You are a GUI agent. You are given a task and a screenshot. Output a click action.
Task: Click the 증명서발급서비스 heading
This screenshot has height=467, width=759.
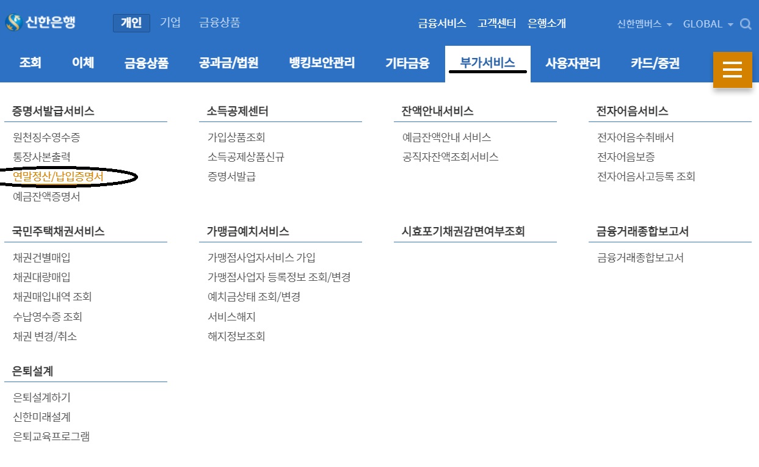tap(53, 111)
